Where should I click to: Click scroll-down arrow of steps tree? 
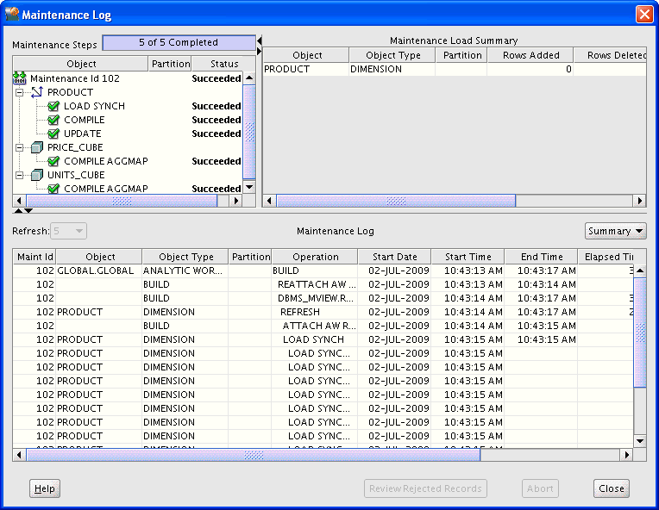249,187
